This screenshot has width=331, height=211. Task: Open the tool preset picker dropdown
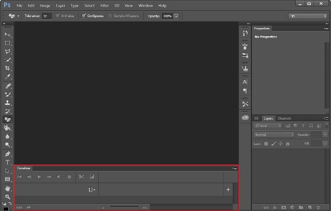19,16
